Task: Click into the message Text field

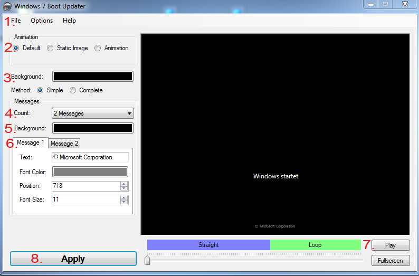Action: (x=90, y=157)
